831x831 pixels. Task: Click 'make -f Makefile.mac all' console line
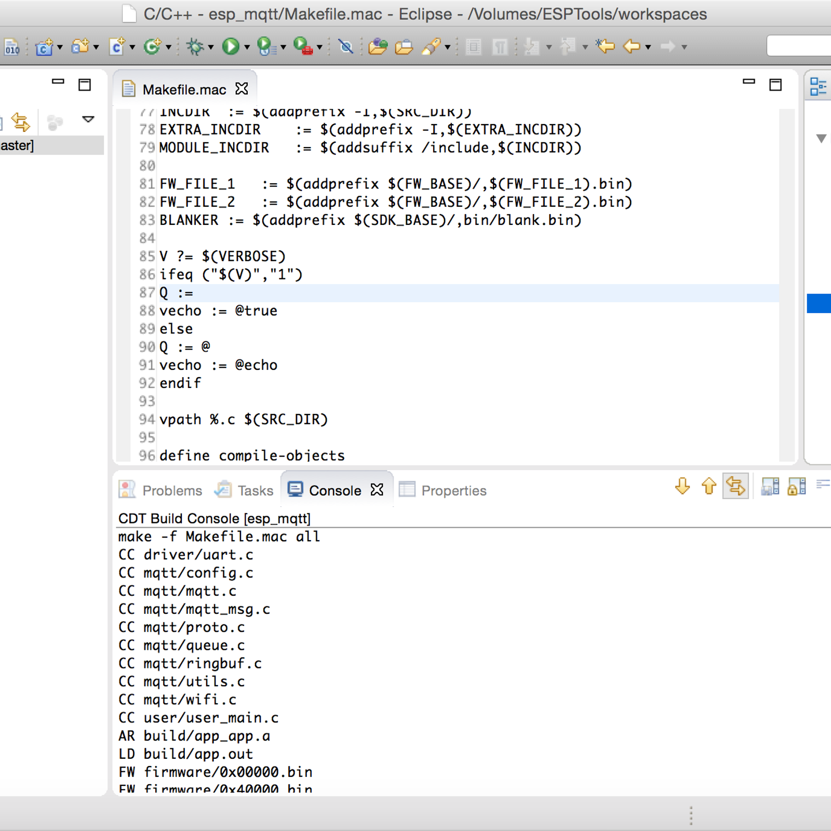[219, 537]
